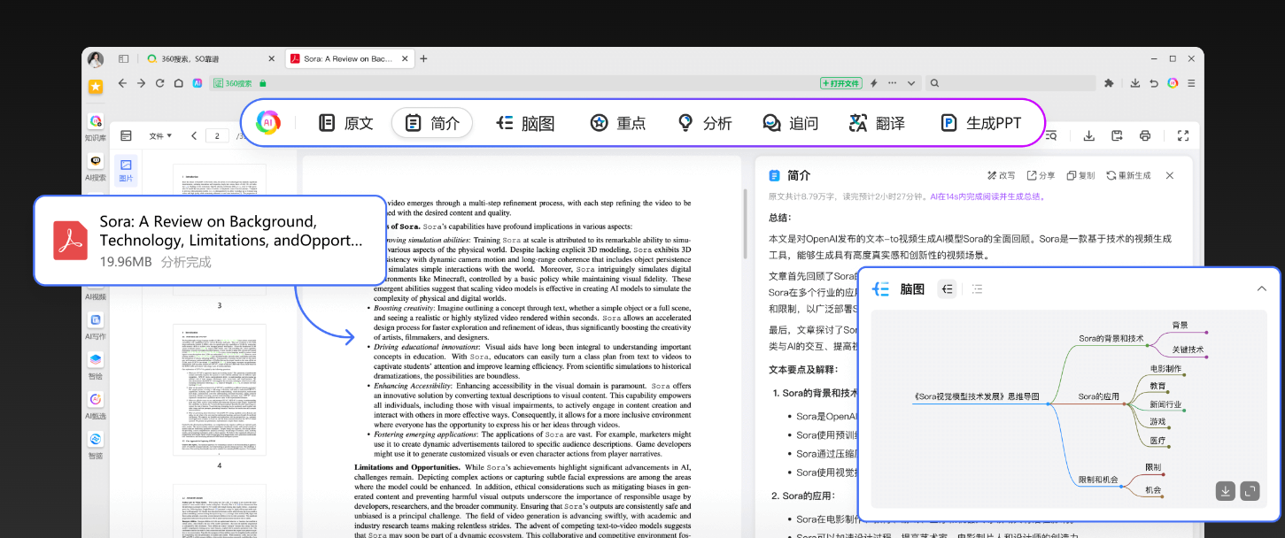Open the 翻译 translate tool
This screenshot has height=538, width=1285.
(x=877, y=123)
